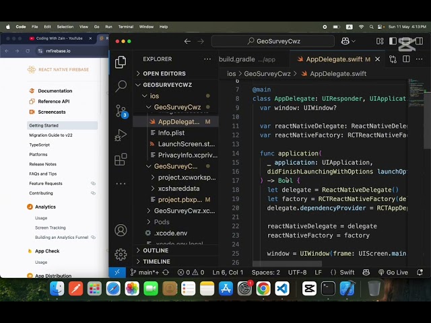Open changes compare icon in editor toolbar
The width and height of the screenshot is (431, 323).
393,59
